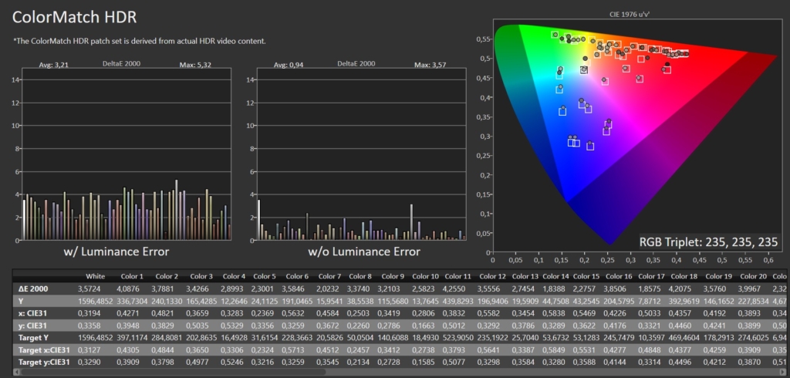Viewport: 790px width, 378px height.
Task: Click the 'Max: 3,57' label
Action: 430,65
